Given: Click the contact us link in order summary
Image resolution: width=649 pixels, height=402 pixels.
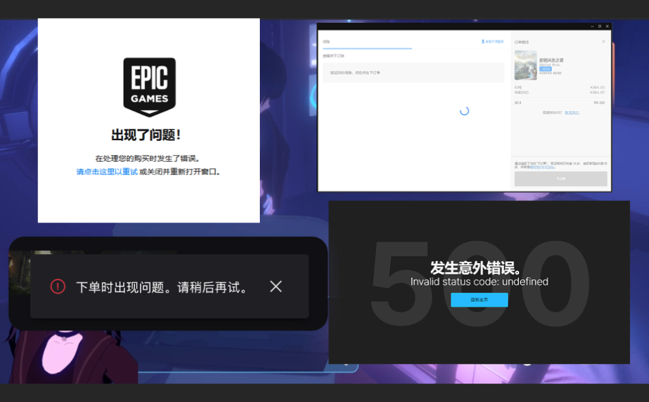Looking at the screenshot, I should 572,112.
